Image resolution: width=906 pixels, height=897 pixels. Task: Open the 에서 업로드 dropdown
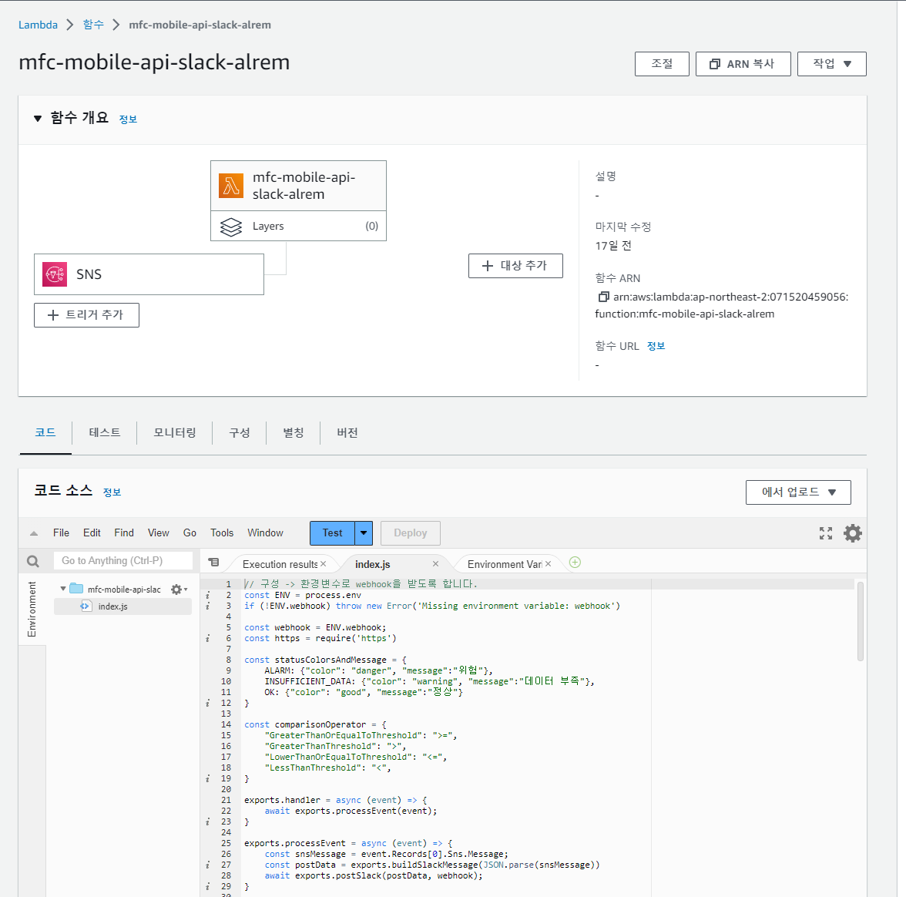click(x=798, y=492)
